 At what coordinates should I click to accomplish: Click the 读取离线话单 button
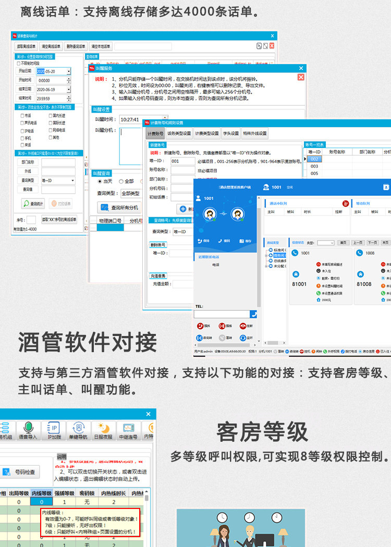26,46
